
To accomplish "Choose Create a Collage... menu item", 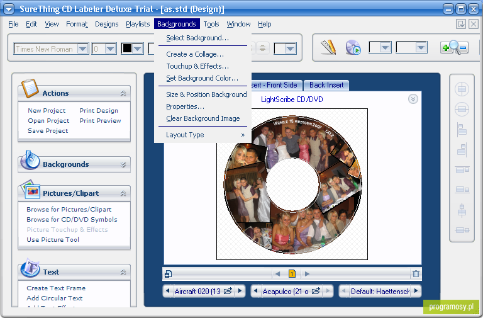I will 203,54.
